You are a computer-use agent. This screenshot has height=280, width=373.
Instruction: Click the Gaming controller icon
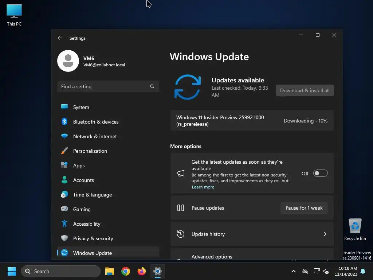pyautogui.click(x=64, y=209)
